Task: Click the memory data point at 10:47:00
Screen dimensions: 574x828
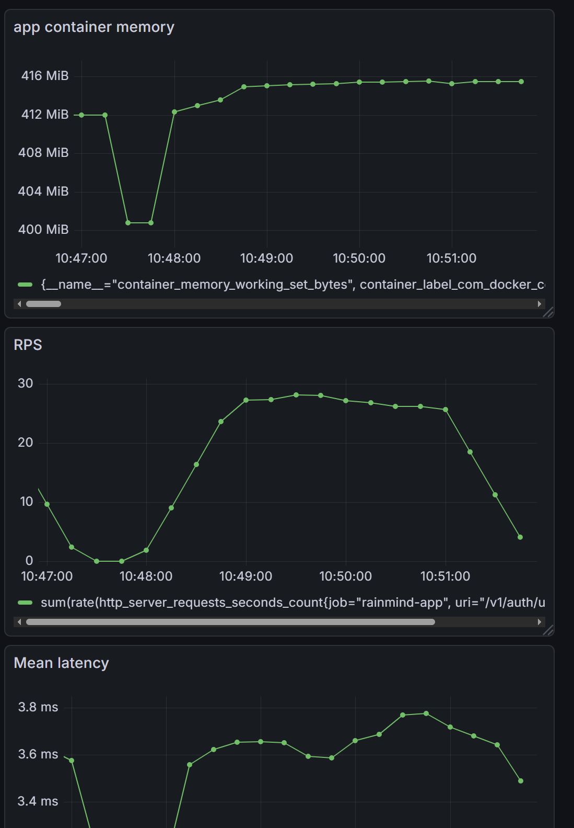Action: point(81,115)
